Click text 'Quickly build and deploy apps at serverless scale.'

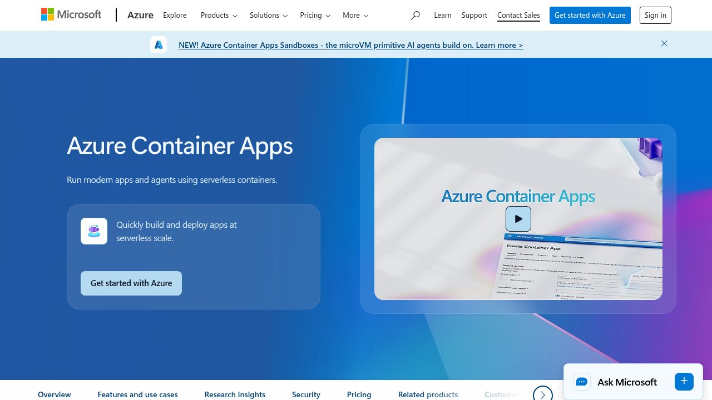[x=176, y=232]
